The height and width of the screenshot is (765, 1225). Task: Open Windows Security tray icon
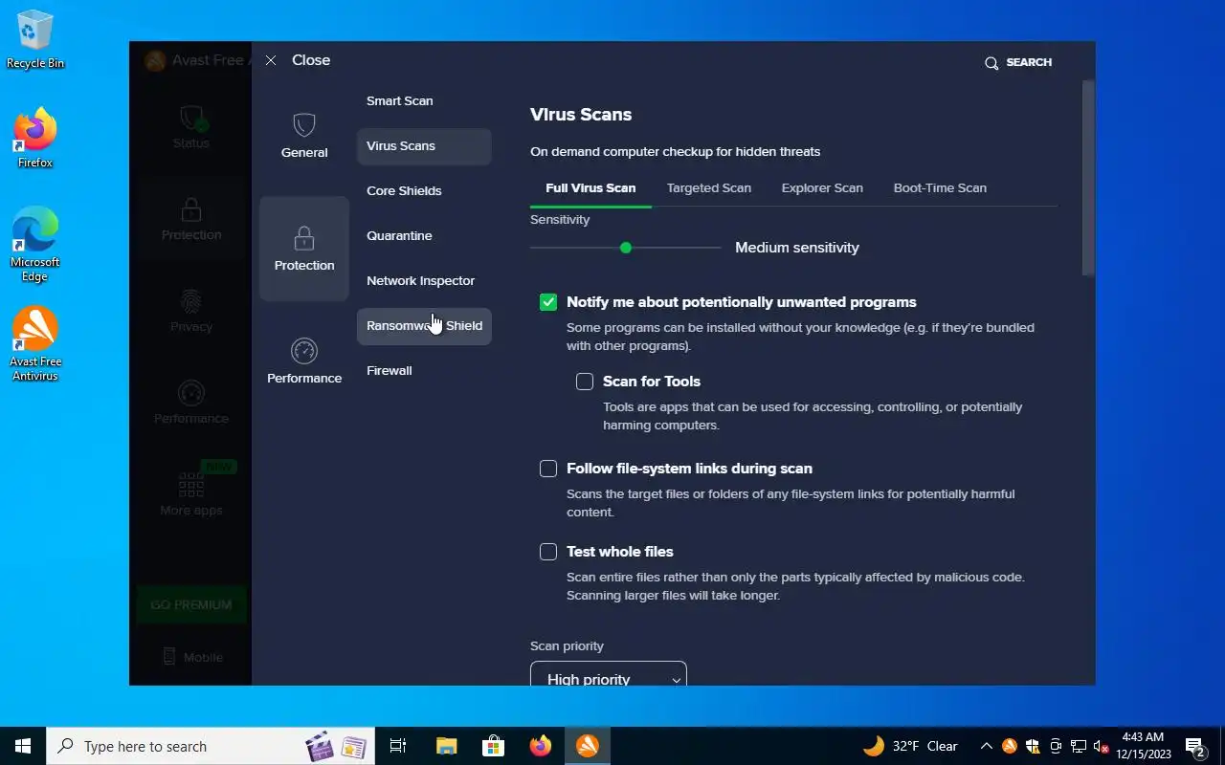[1032, 746]
